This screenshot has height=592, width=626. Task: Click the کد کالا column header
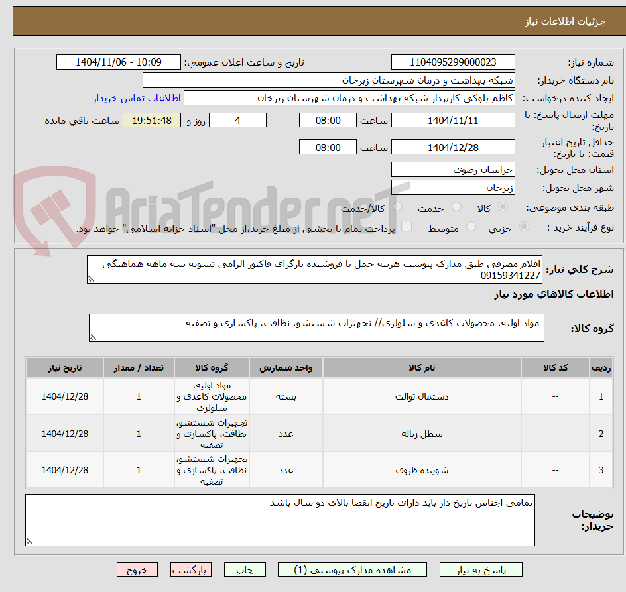point(555,368)
